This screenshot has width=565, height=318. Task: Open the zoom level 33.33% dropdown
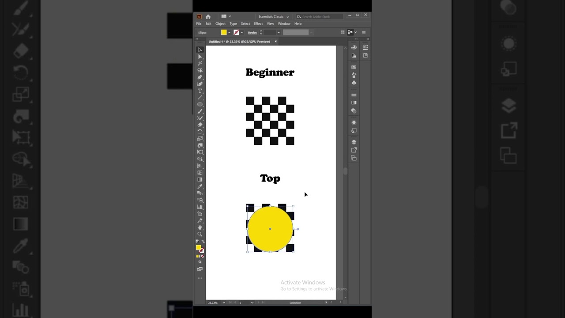tap(224, 303)
